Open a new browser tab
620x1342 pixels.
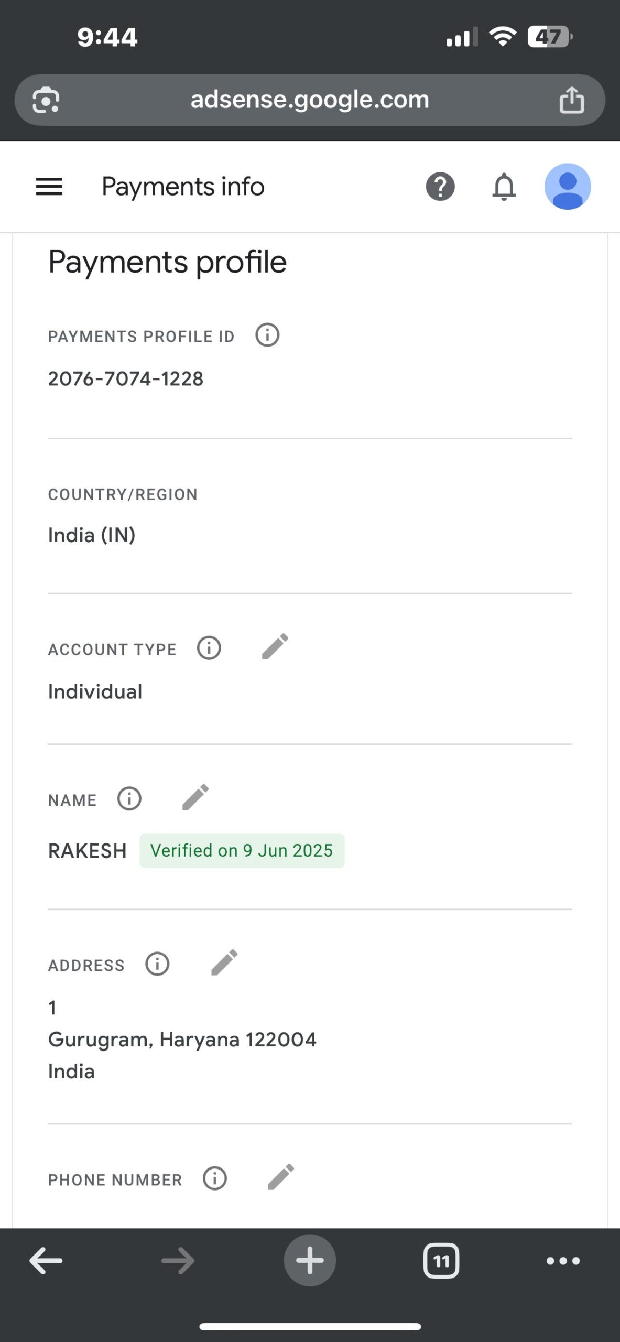[x=310, y=1261]
